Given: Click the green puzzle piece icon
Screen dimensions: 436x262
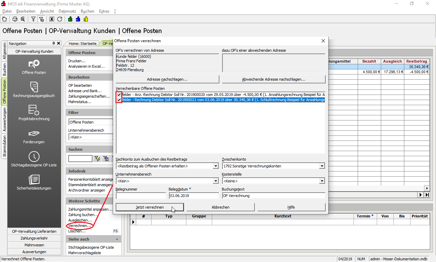Looking at the screenshot, I should click(70, 19).
